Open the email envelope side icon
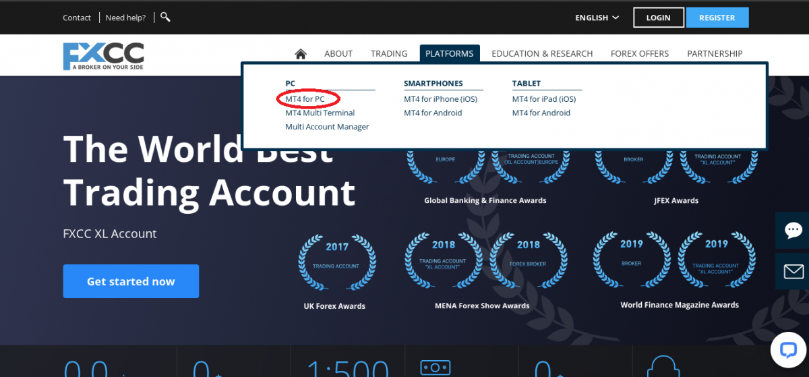The width and height of the screenshot is (809, 377). tap(793, 271)
